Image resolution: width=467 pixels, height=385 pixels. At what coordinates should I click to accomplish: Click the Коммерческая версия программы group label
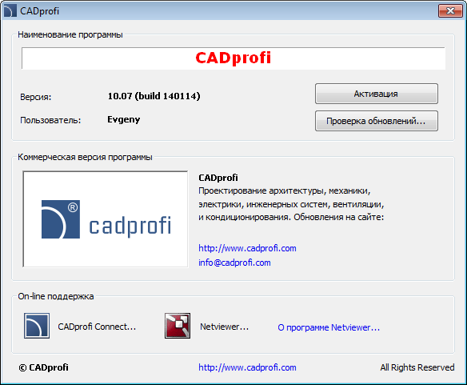[x=86, y=157]
